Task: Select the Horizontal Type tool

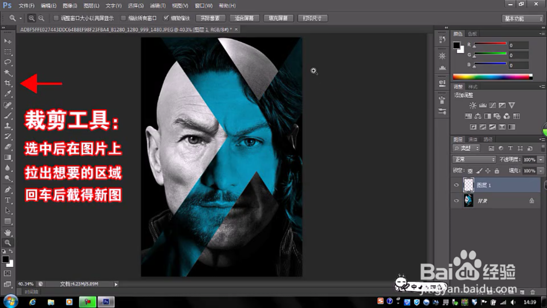Action: pos(8,200)
